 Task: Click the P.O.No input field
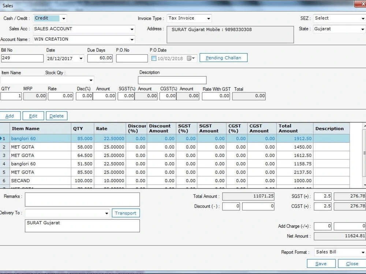coord(132,58)
